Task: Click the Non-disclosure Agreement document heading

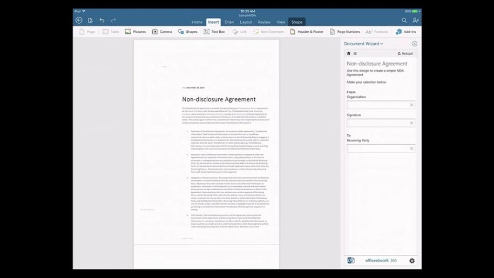Action: point(219,99)
